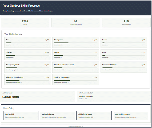
Task: Click the 19/72 Emergency Skills count
Action: point(47,65)
